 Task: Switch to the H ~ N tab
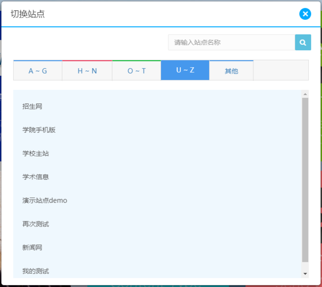point(87,71)
